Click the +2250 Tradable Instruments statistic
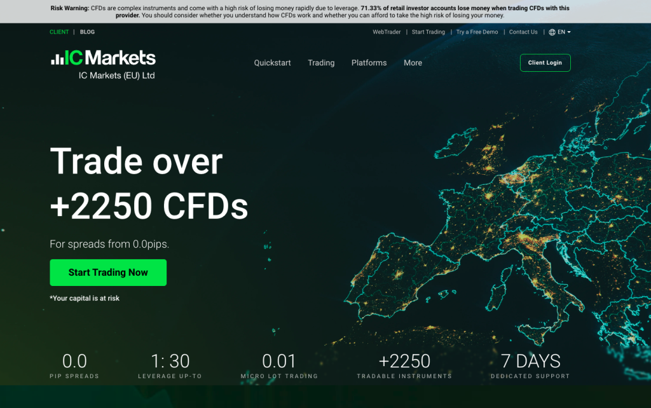651x408 pixels. 404,365
